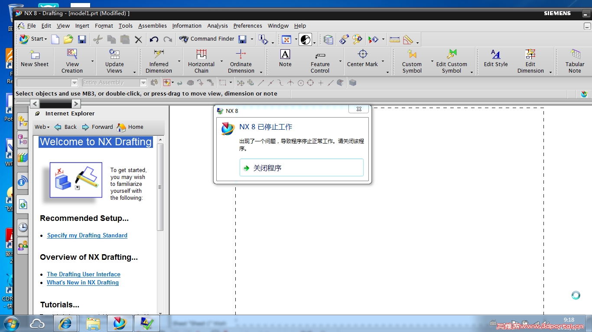
Task: Go Back in the embedded browser
Action: tap(66, 127)
